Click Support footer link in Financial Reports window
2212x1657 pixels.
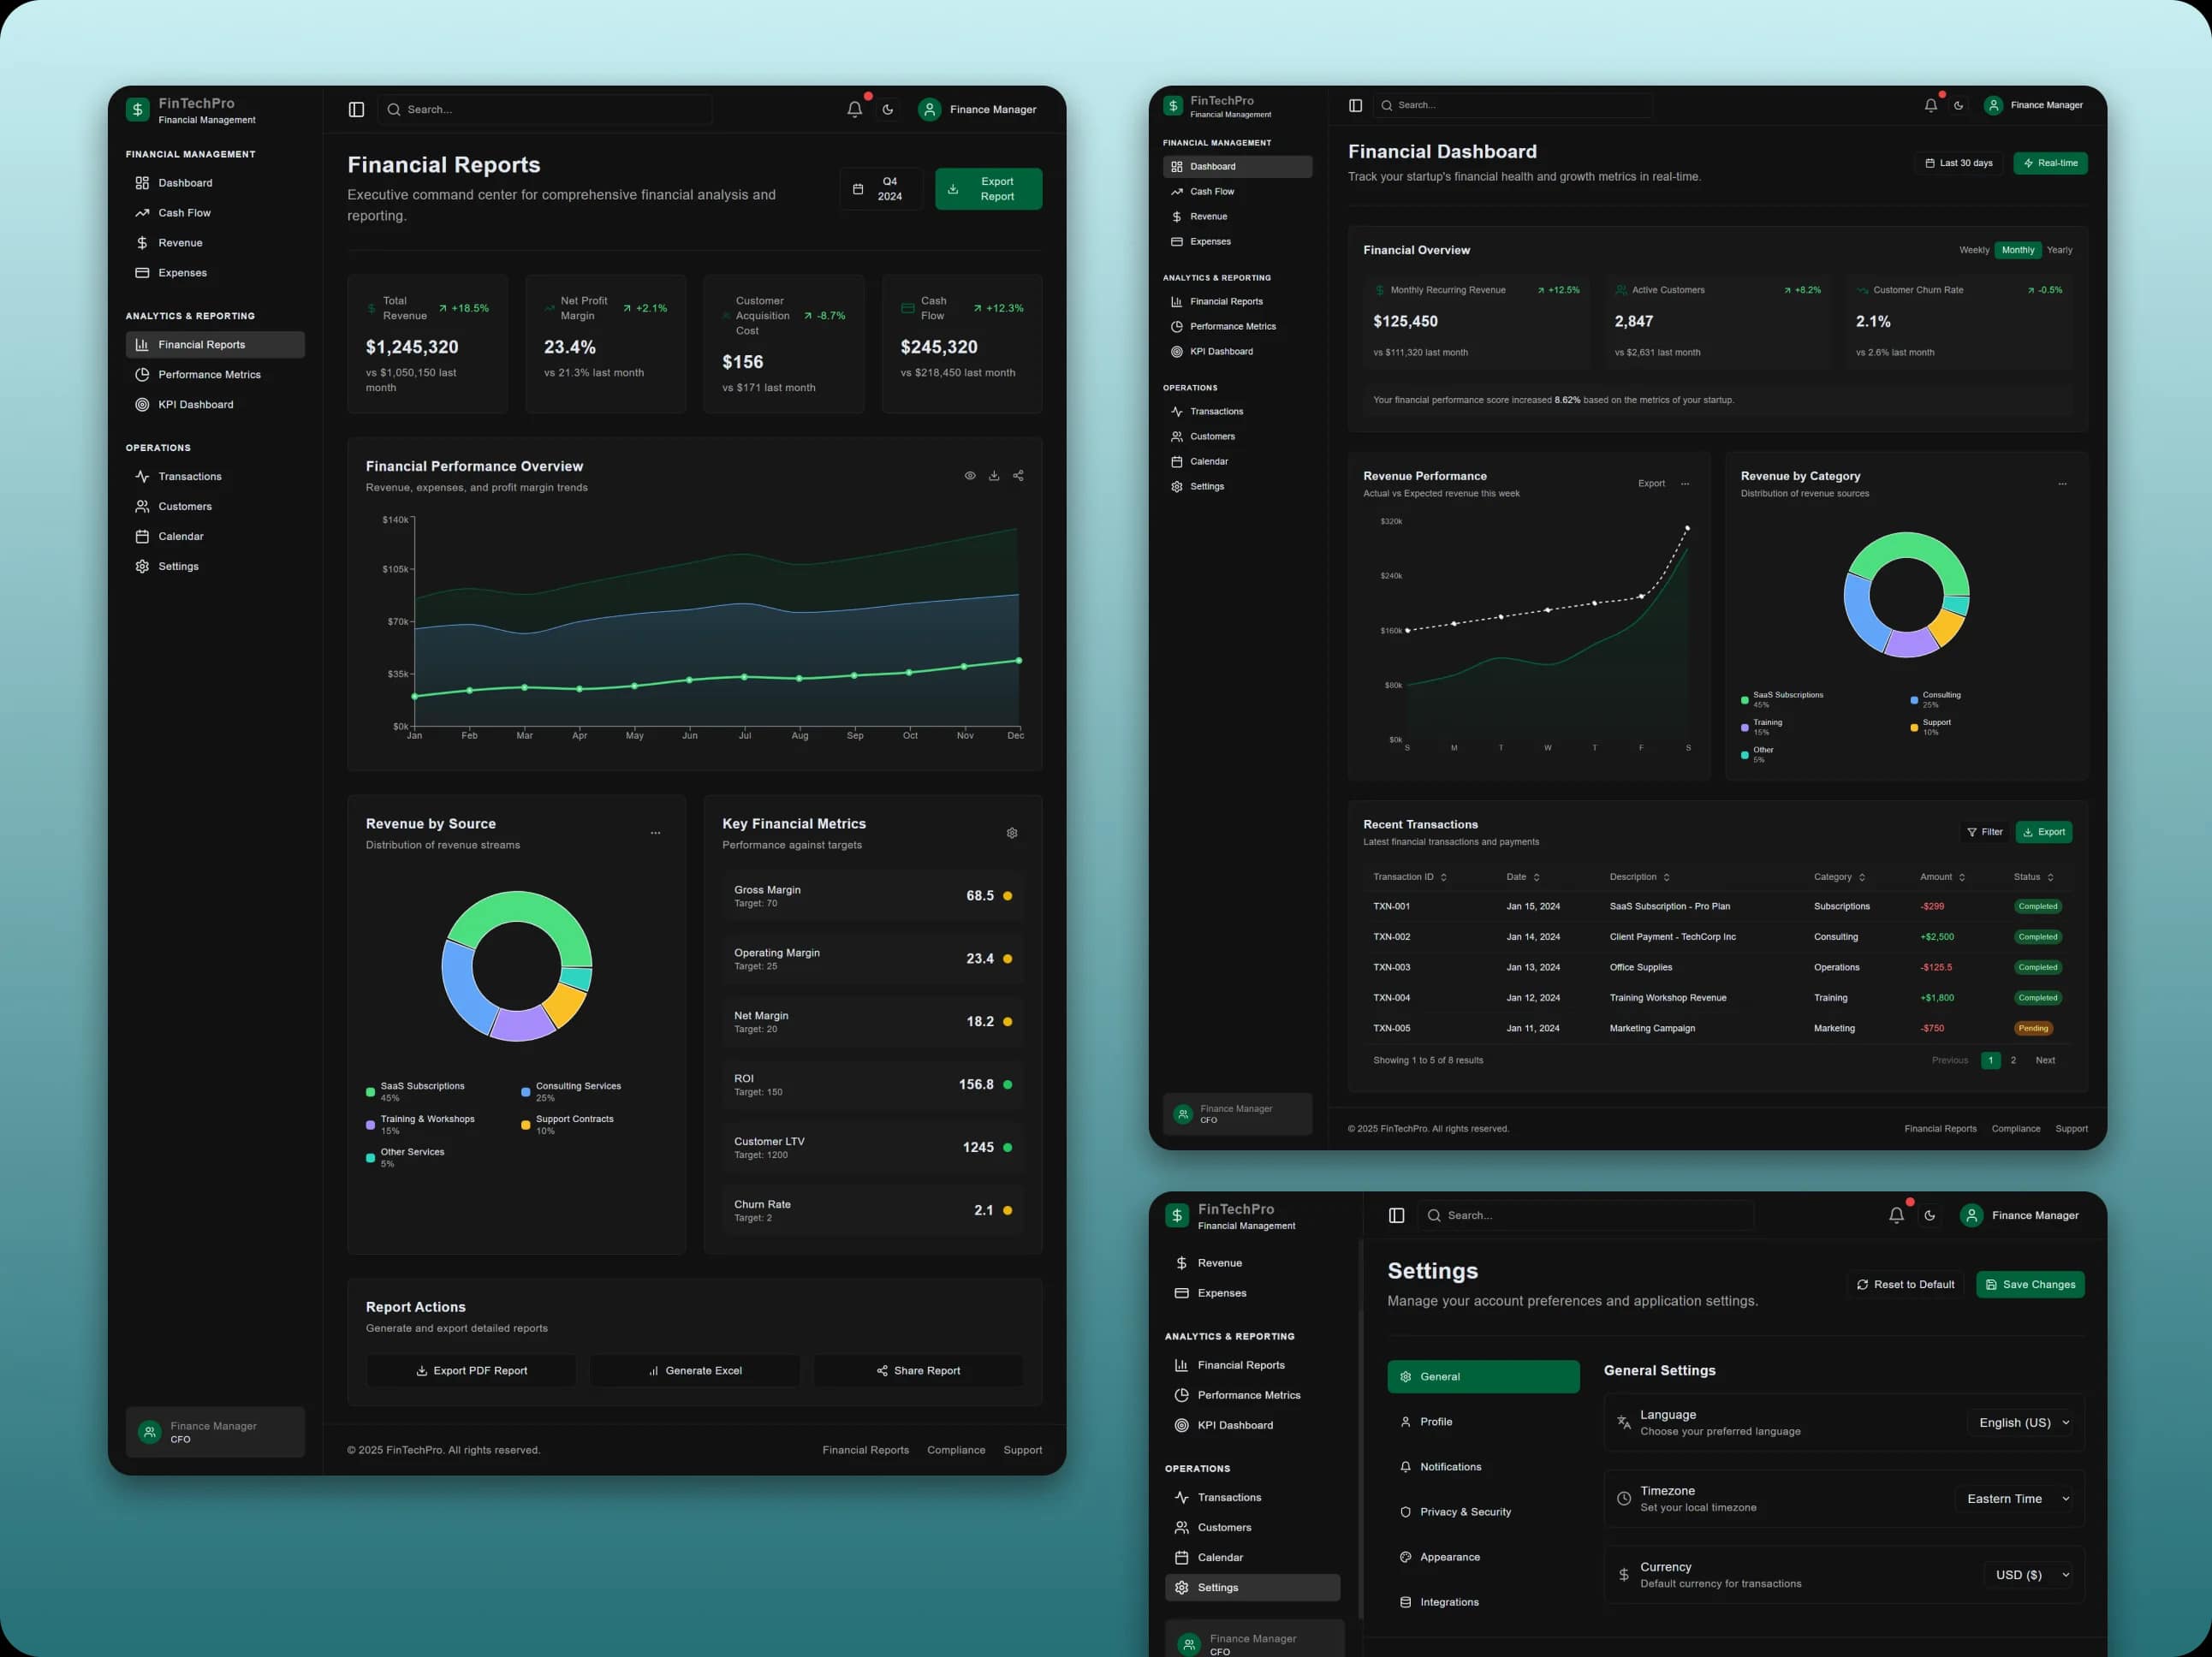(1023, 1450)
